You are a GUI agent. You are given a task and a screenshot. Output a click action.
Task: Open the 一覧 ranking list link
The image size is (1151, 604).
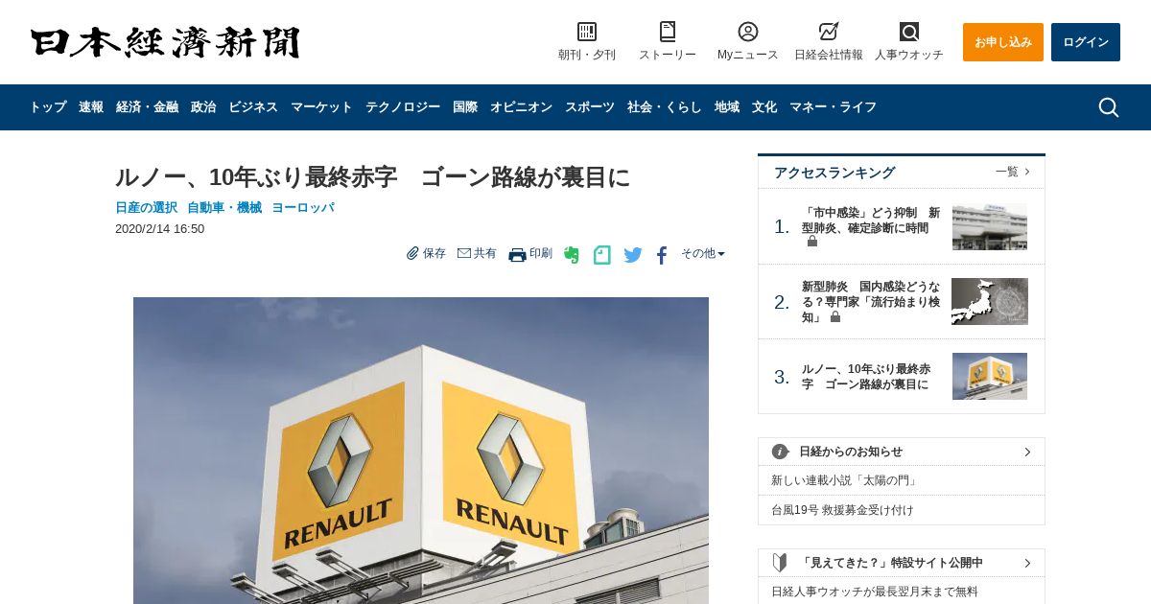[x=1013, y=172]
